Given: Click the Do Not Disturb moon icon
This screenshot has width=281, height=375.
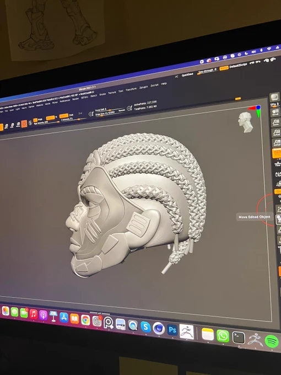Looking at the screenshot, I should (x=246, y=53).
